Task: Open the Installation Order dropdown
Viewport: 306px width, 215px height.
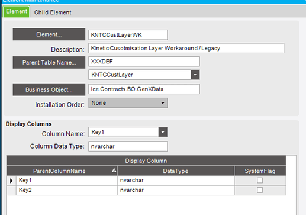Action: (x=128, y=103)
